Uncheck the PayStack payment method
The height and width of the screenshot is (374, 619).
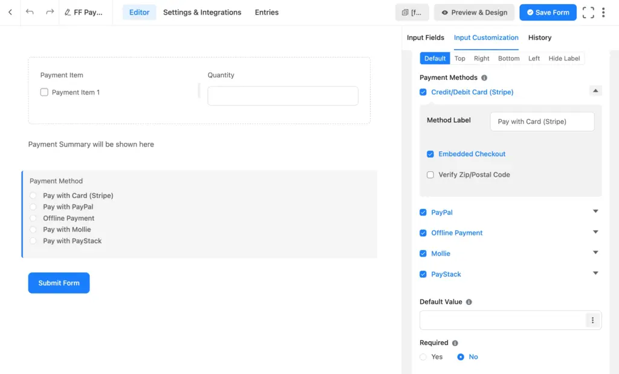(x=423, y=274)
